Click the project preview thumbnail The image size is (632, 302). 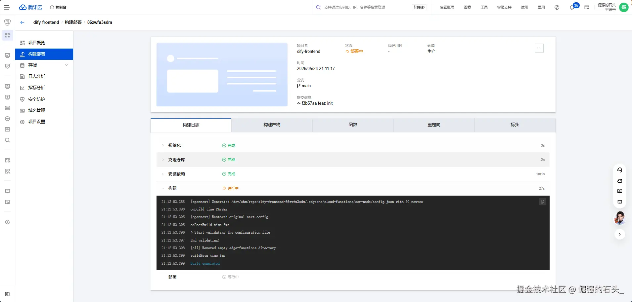point(222,74)
